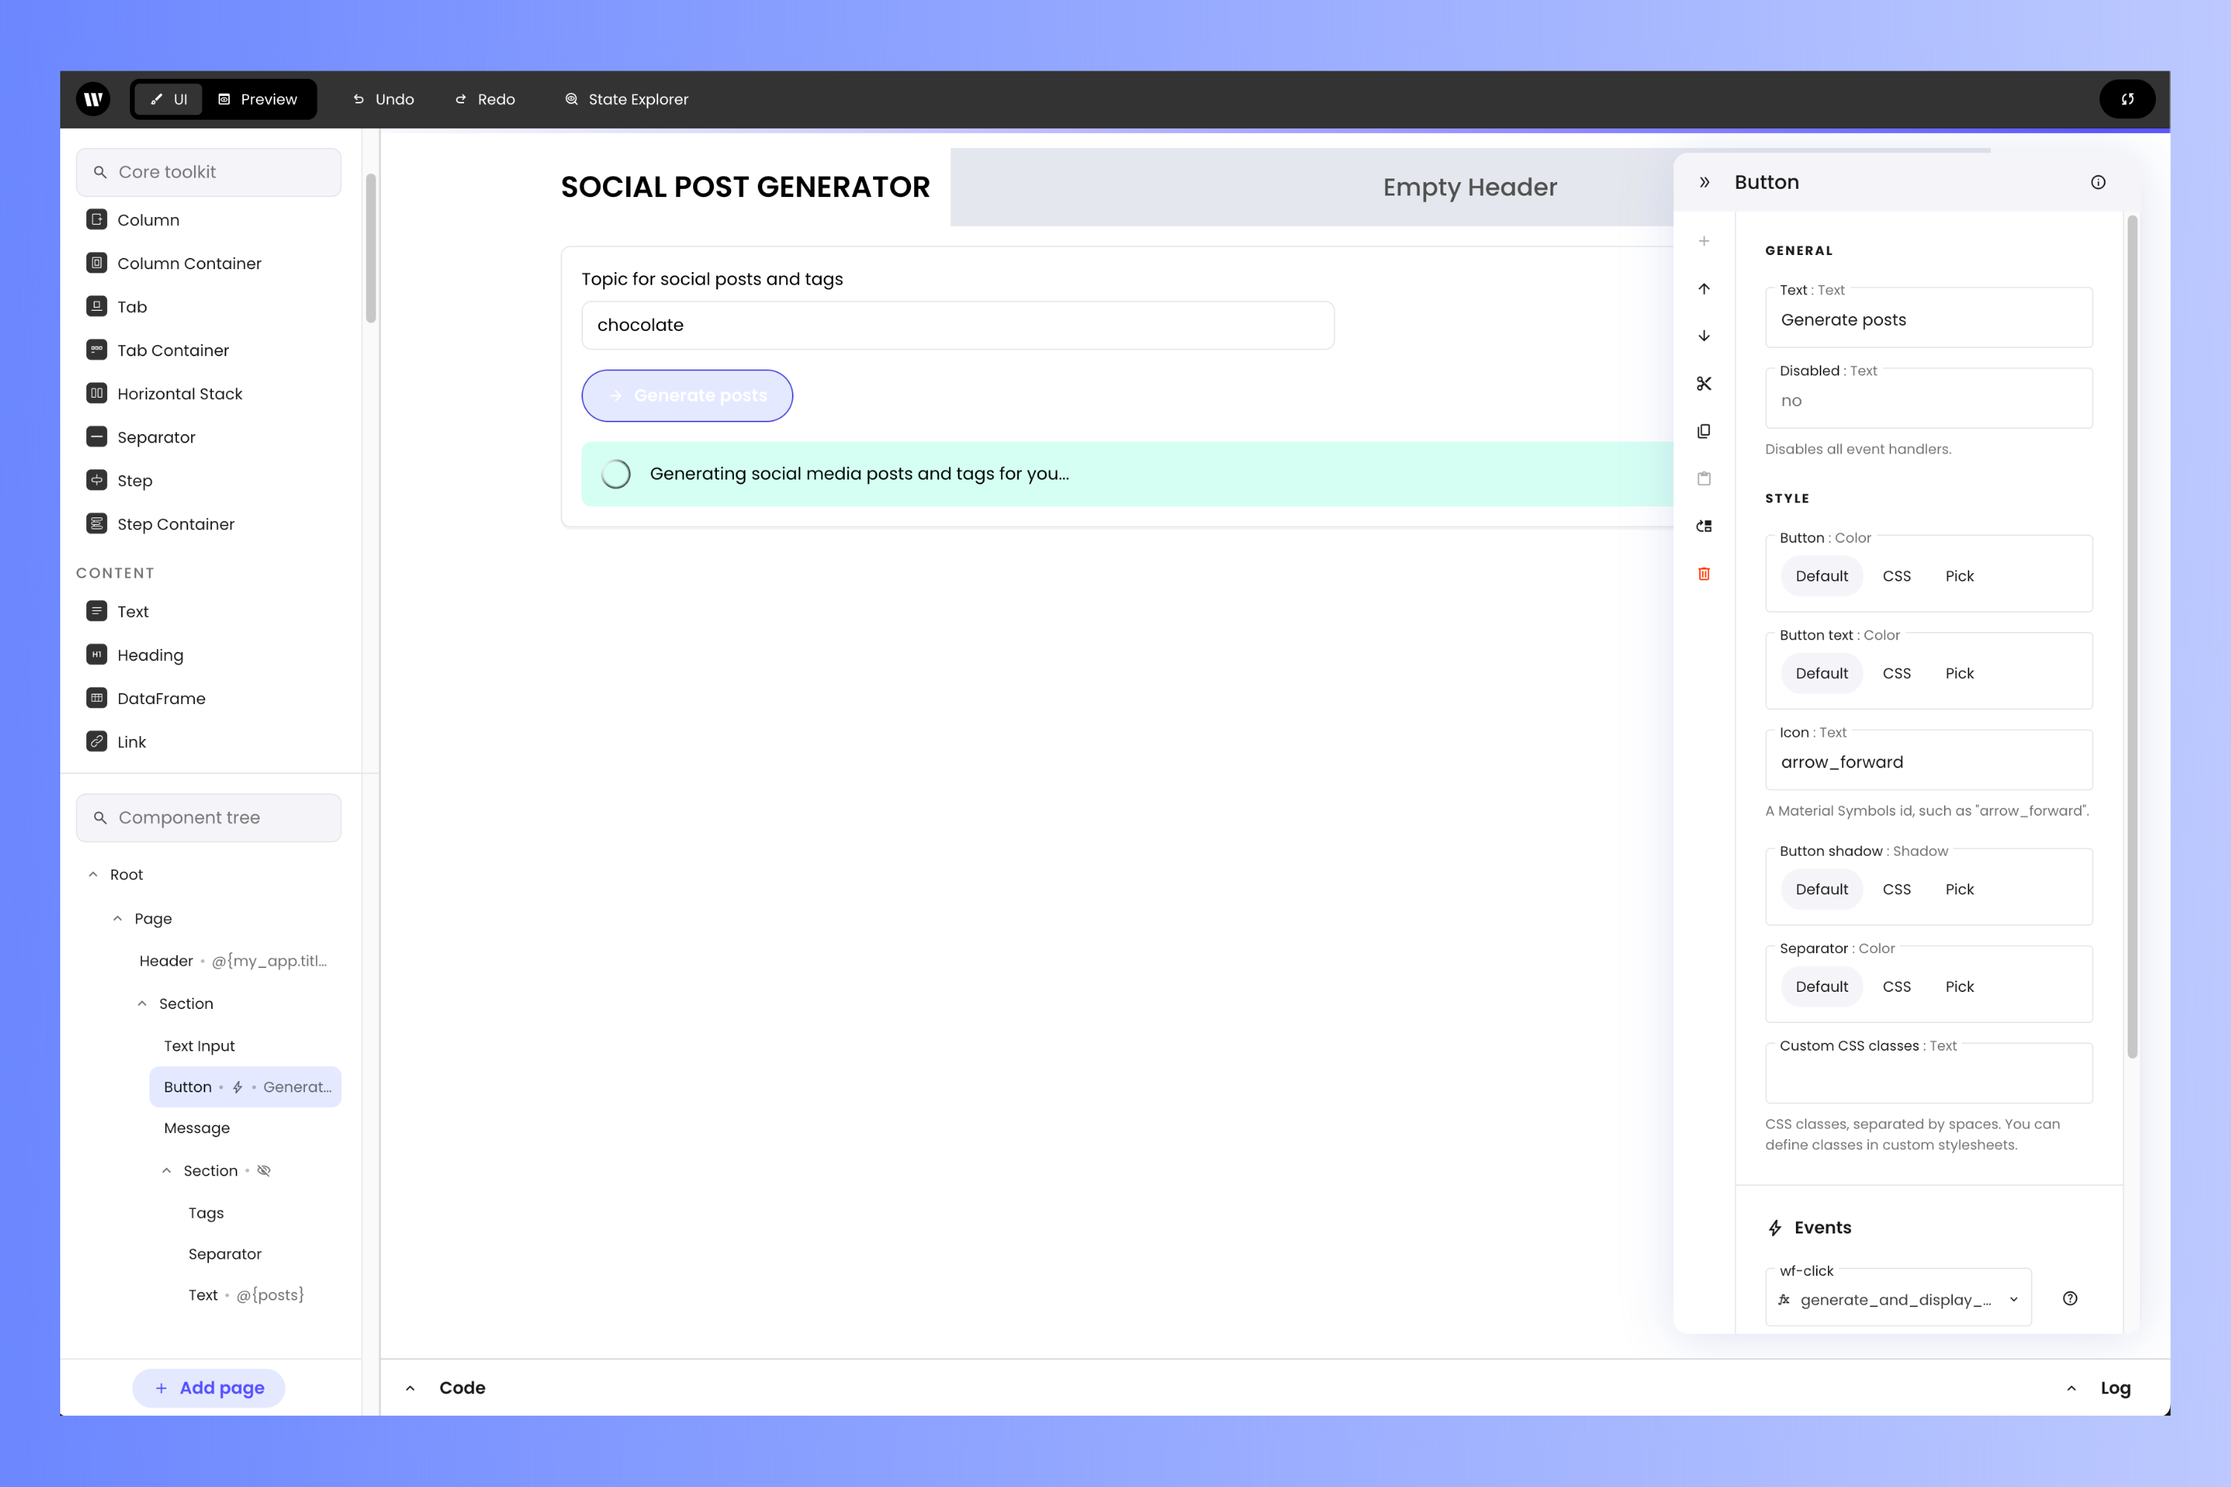Click the Text component icon under Content

point(97,610)
